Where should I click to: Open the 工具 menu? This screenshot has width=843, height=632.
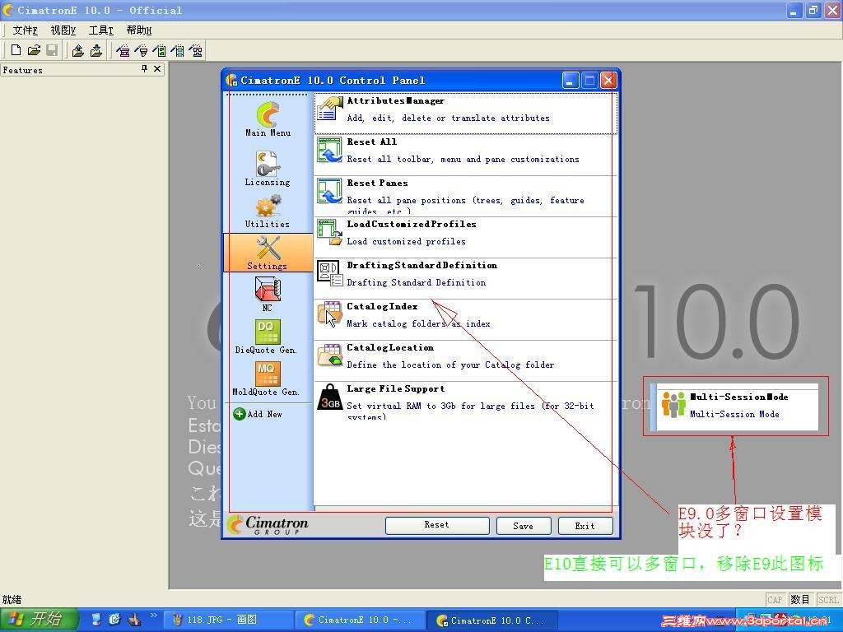(x=101, y=30)
